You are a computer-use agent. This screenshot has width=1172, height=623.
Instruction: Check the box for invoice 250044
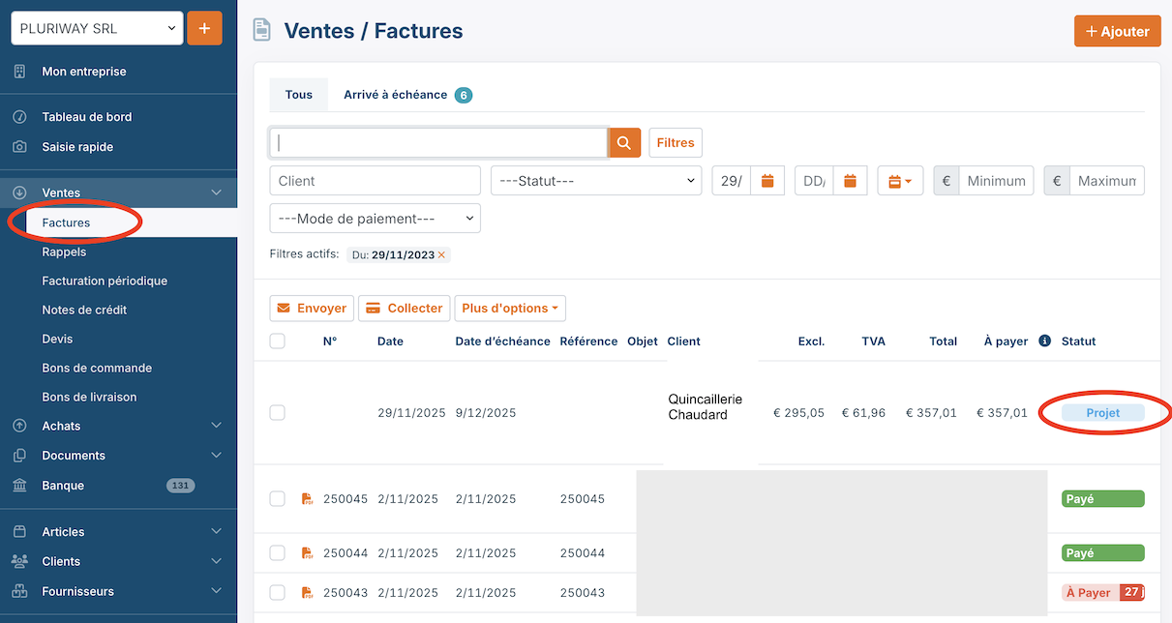[x=278, y=553]
